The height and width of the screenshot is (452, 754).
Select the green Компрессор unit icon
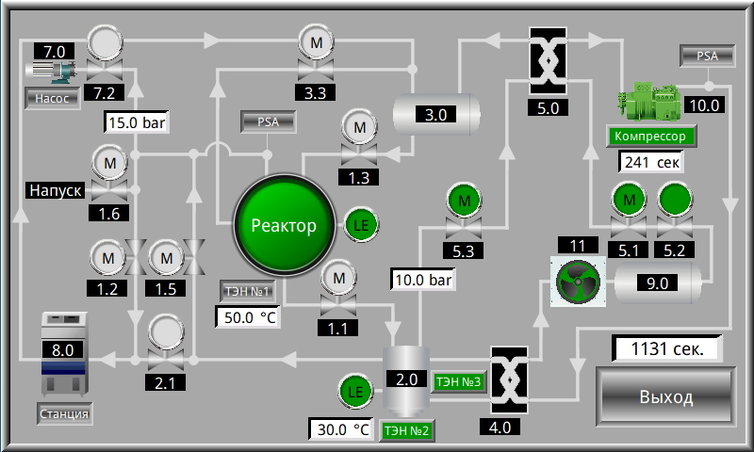[651, 102]
